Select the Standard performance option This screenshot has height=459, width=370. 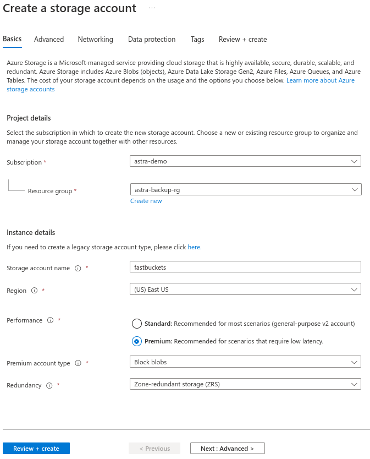point(136,324)
